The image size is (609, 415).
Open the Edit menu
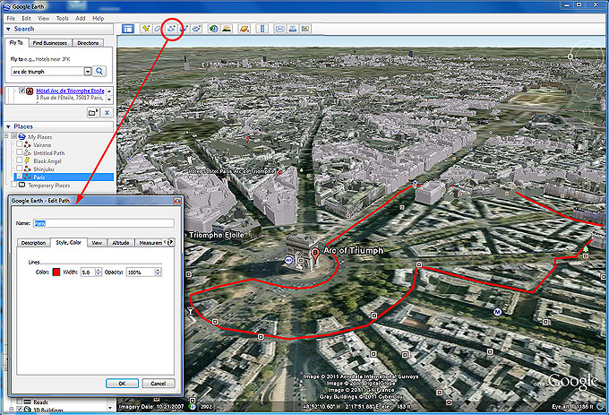[x=26, y=18]
